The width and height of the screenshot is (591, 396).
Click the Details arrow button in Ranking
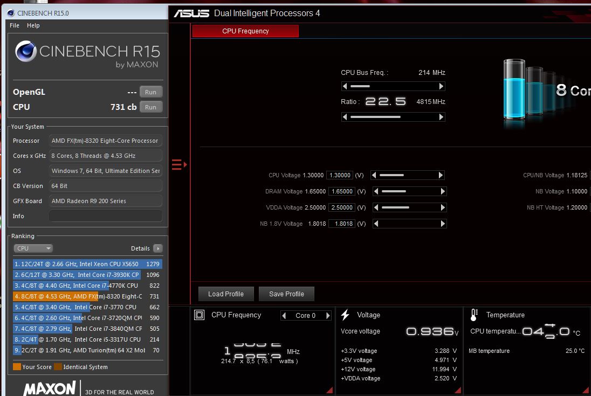[158, 248]
